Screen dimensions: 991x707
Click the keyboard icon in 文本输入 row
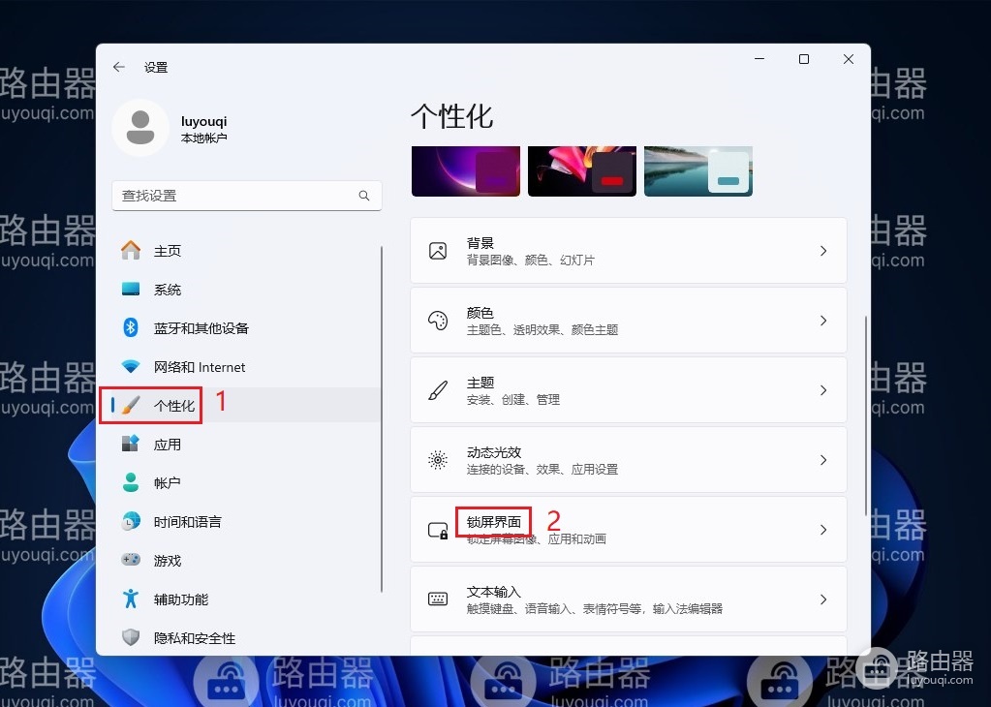(438, 599)
